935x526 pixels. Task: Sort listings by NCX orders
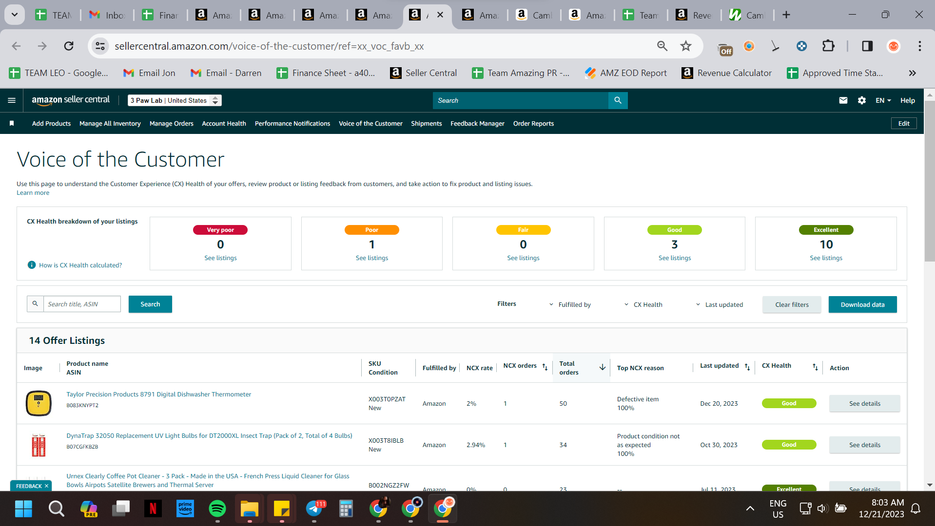(x=545, y=367)
